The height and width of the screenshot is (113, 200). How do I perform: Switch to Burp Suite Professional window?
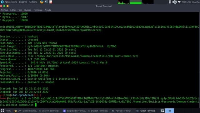click(x=75, y=111)
